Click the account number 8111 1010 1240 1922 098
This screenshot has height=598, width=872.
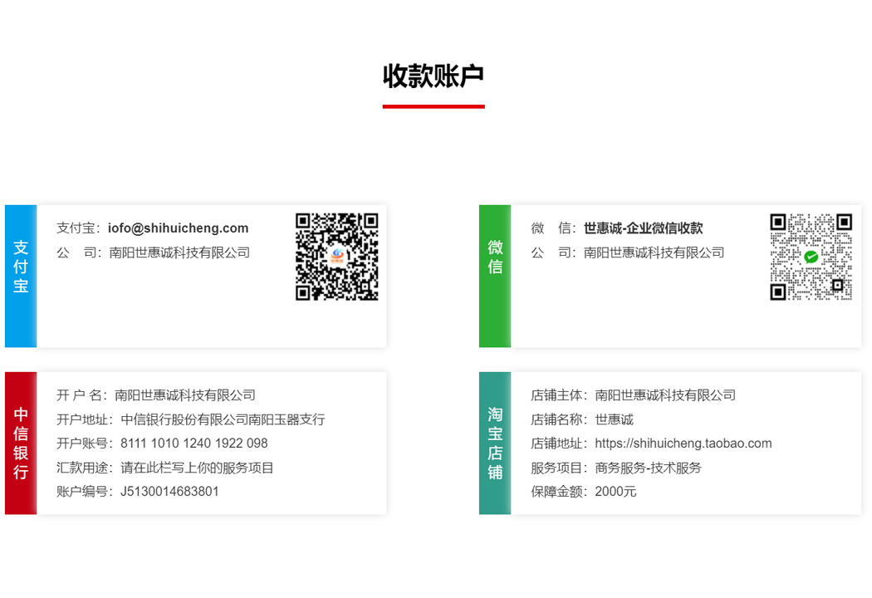(194, 444)
